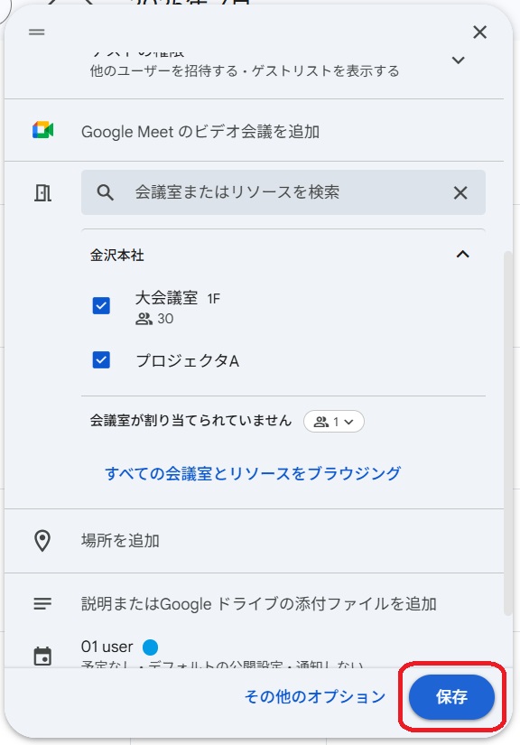
Task: Click the 会議室またはリソースを検索 input field
Action: 283,192
